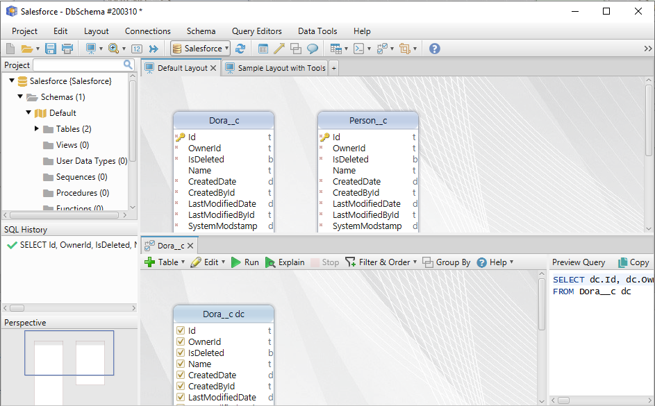The image size is (655, 406).
Task: Close the Default Layout tab
Action: point(213,68)
